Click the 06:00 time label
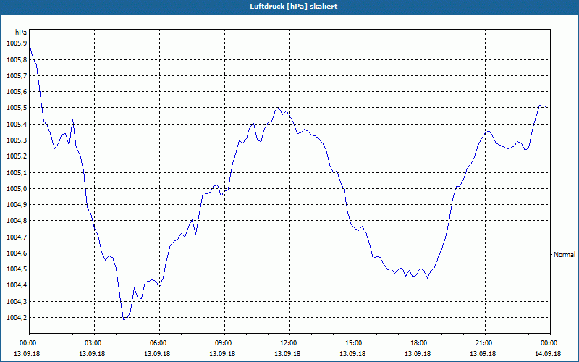The image size is (579, 362). pos(159,343)
